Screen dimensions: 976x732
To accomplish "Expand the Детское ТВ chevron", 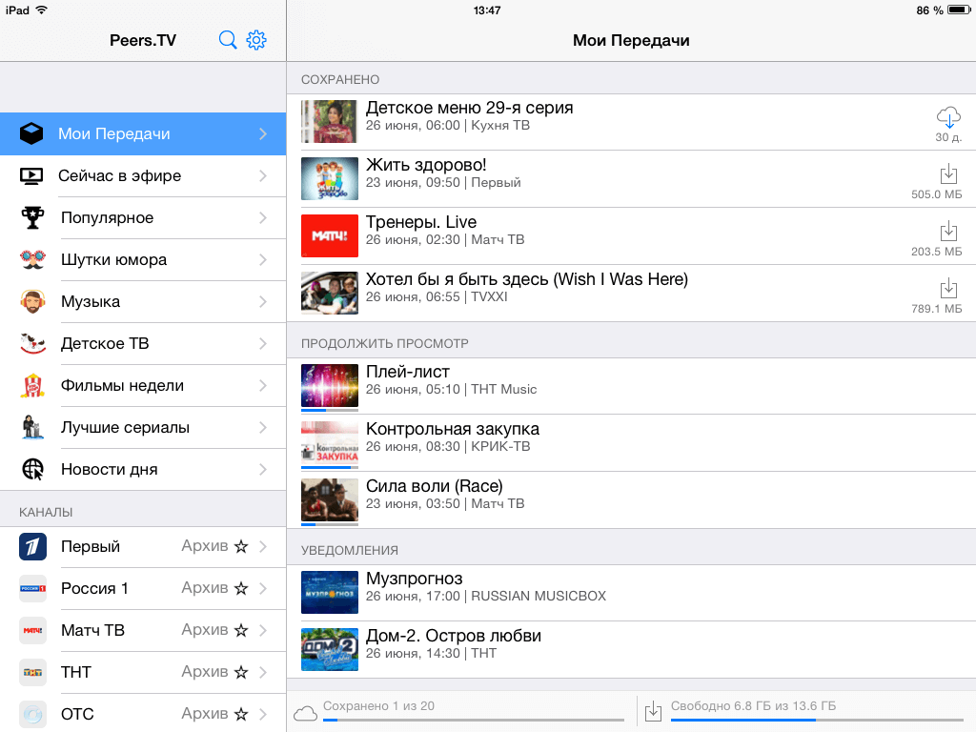I will click(x=263, y=343).
